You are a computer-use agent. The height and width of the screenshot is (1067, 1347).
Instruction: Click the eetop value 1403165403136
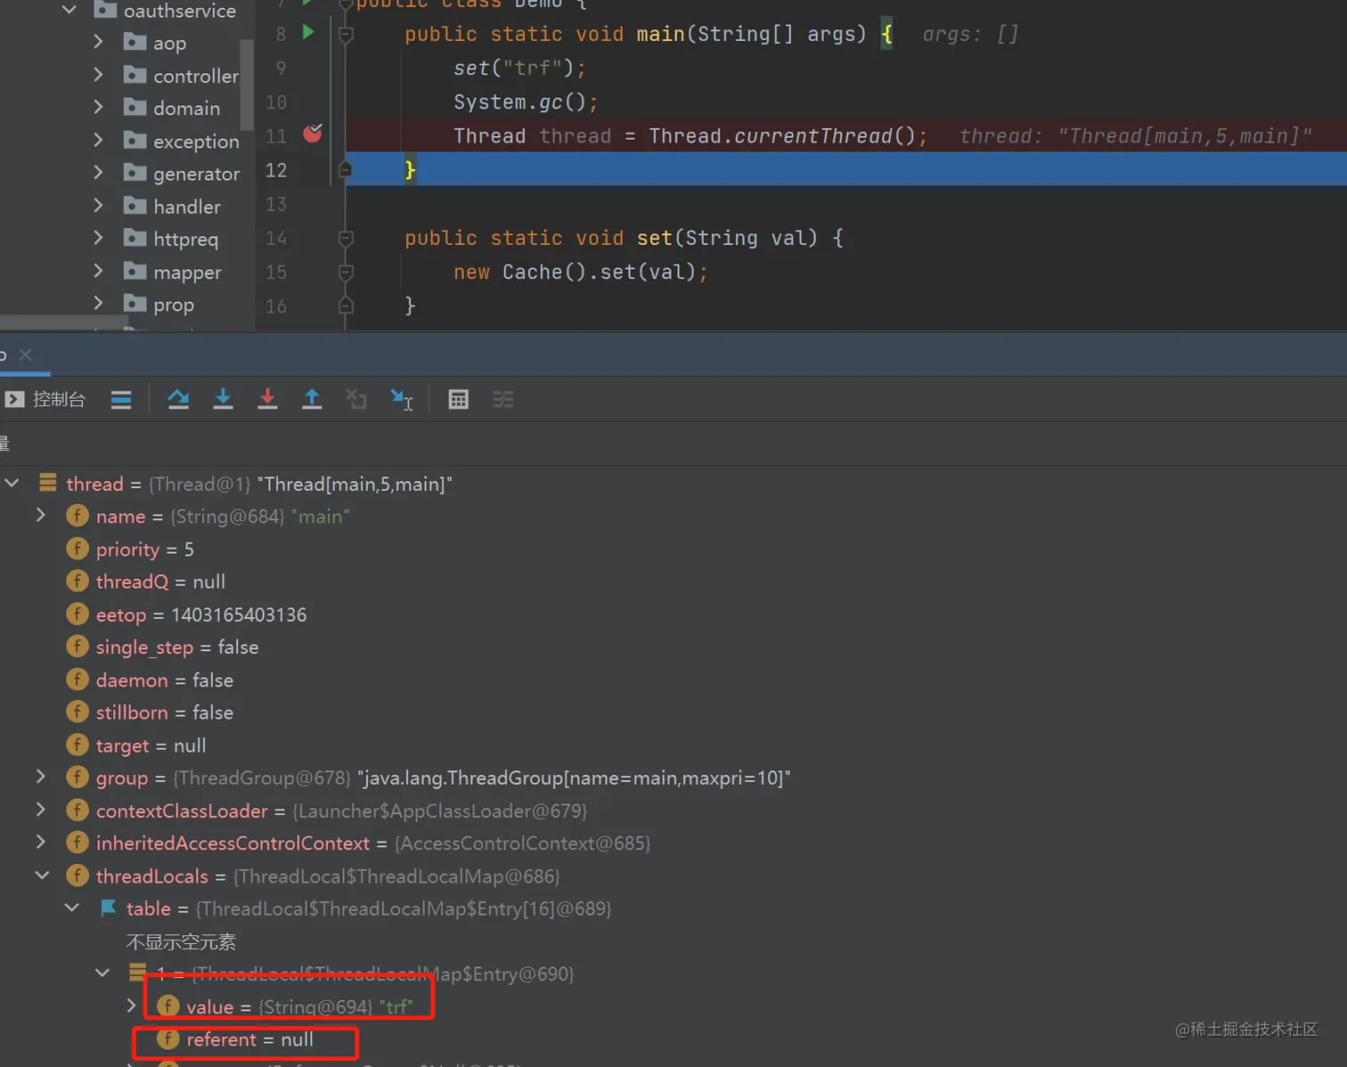[x=239, y=615]
